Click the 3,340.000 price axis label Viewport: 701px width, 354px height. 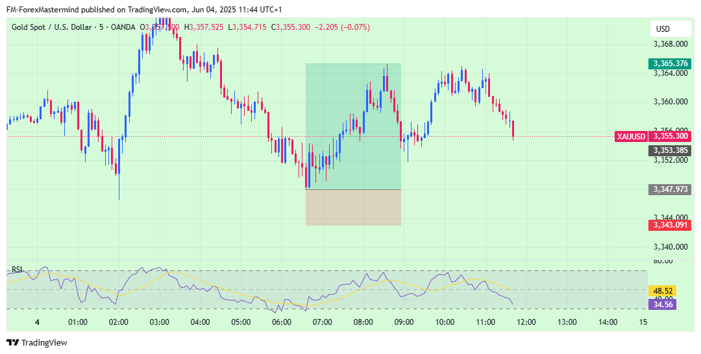click(670, 246)
